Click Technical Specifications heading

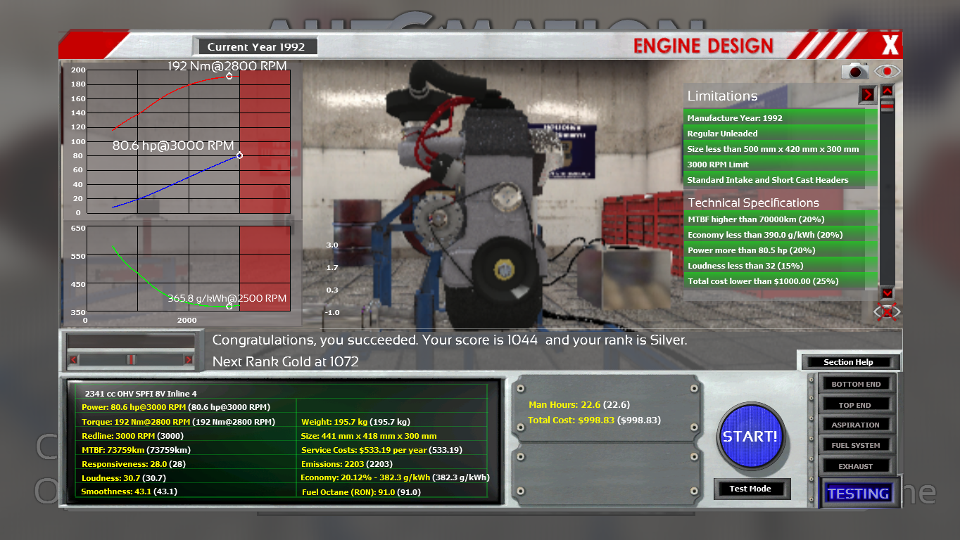tap(753, 202)
